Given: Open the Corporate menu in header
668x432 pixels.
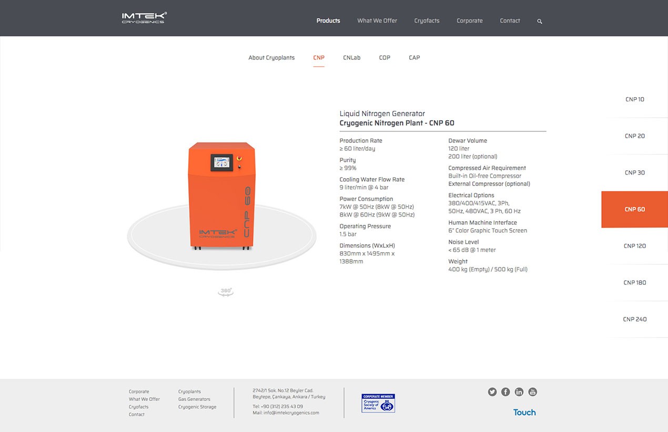Looking at the screenshot, I should pyautogui.click(x=470, y=20).
